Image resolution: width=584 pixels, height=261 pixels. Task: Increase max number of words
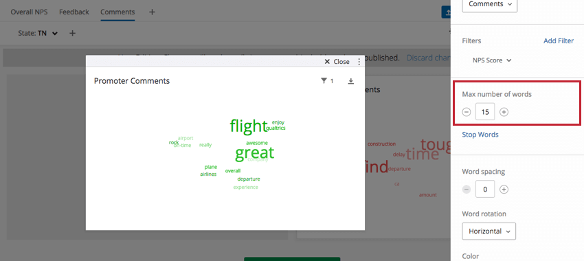pos(504,112)
